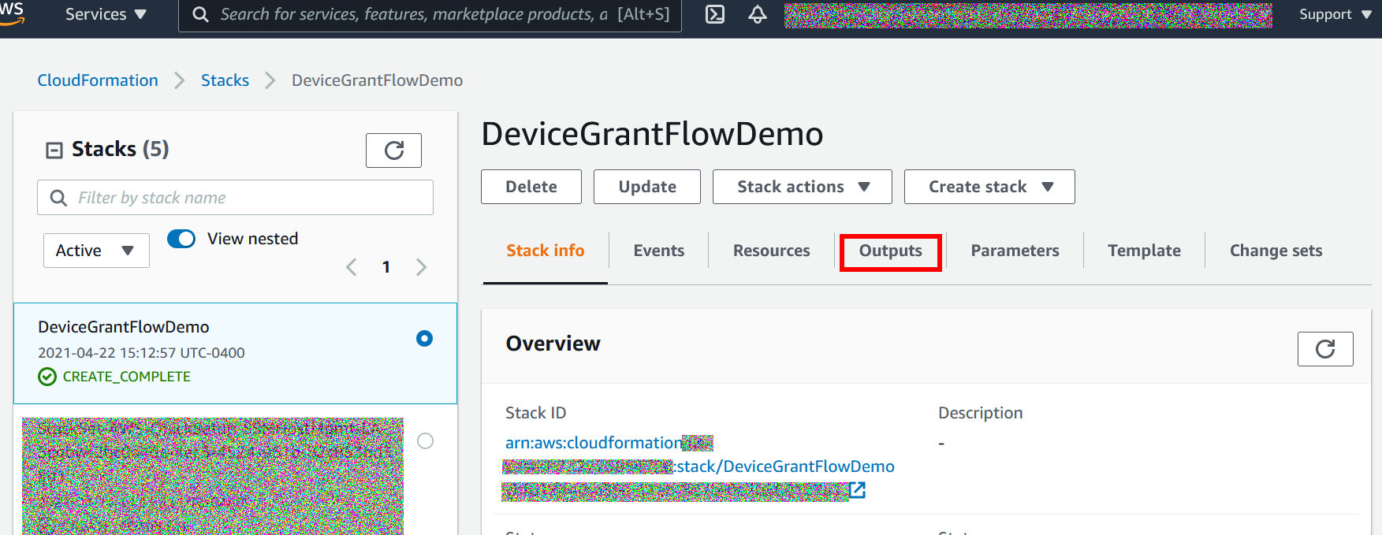View the Template tab
Viewport: 1382px width, 535px height.
coord(1144,251)
